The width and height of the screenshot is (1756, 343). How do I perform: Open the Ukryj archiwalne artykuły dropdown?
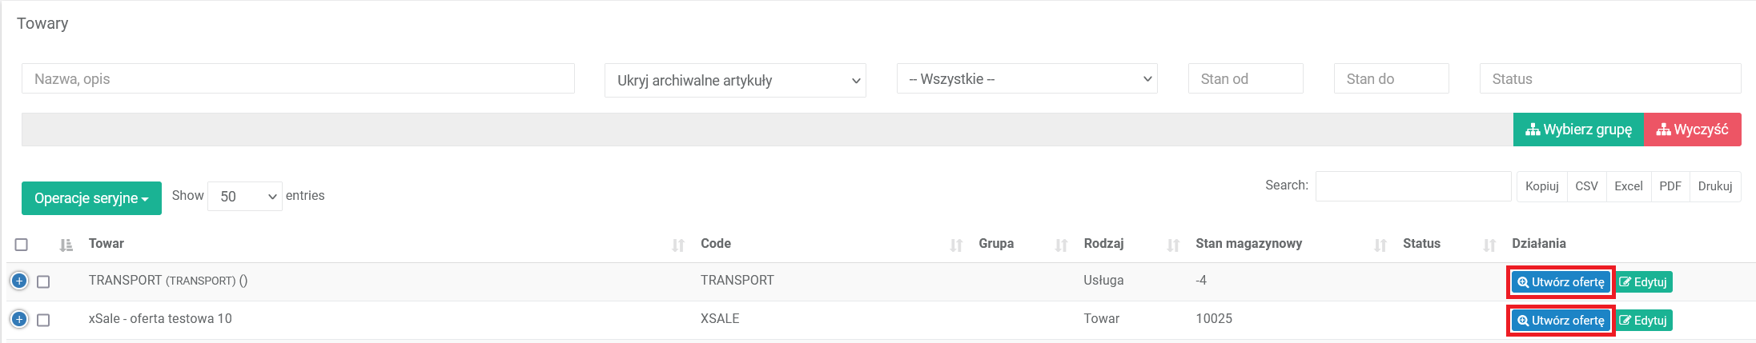[734, 80]
